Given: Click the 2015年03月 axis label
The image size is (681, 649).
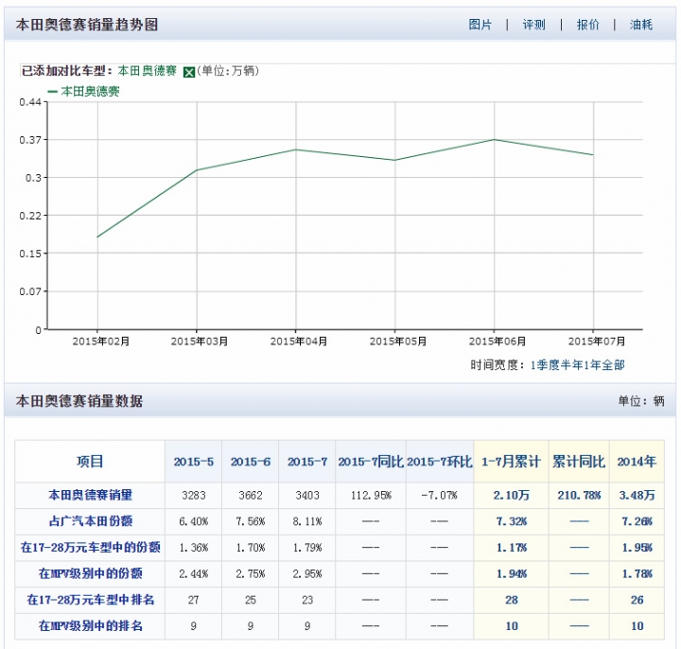Looking at the screenshot, I should [x=200, y=342].
